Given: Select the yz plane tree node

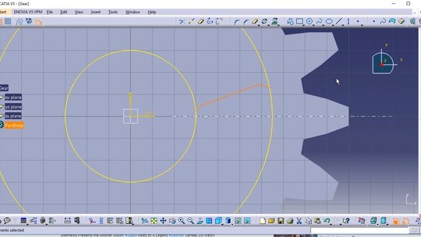Looking at the screenshot, I should coord(13,107).
